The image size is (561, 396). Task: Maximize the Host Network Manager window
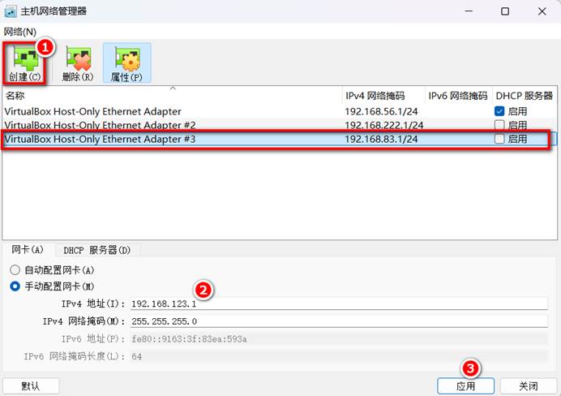coord(505,11)
